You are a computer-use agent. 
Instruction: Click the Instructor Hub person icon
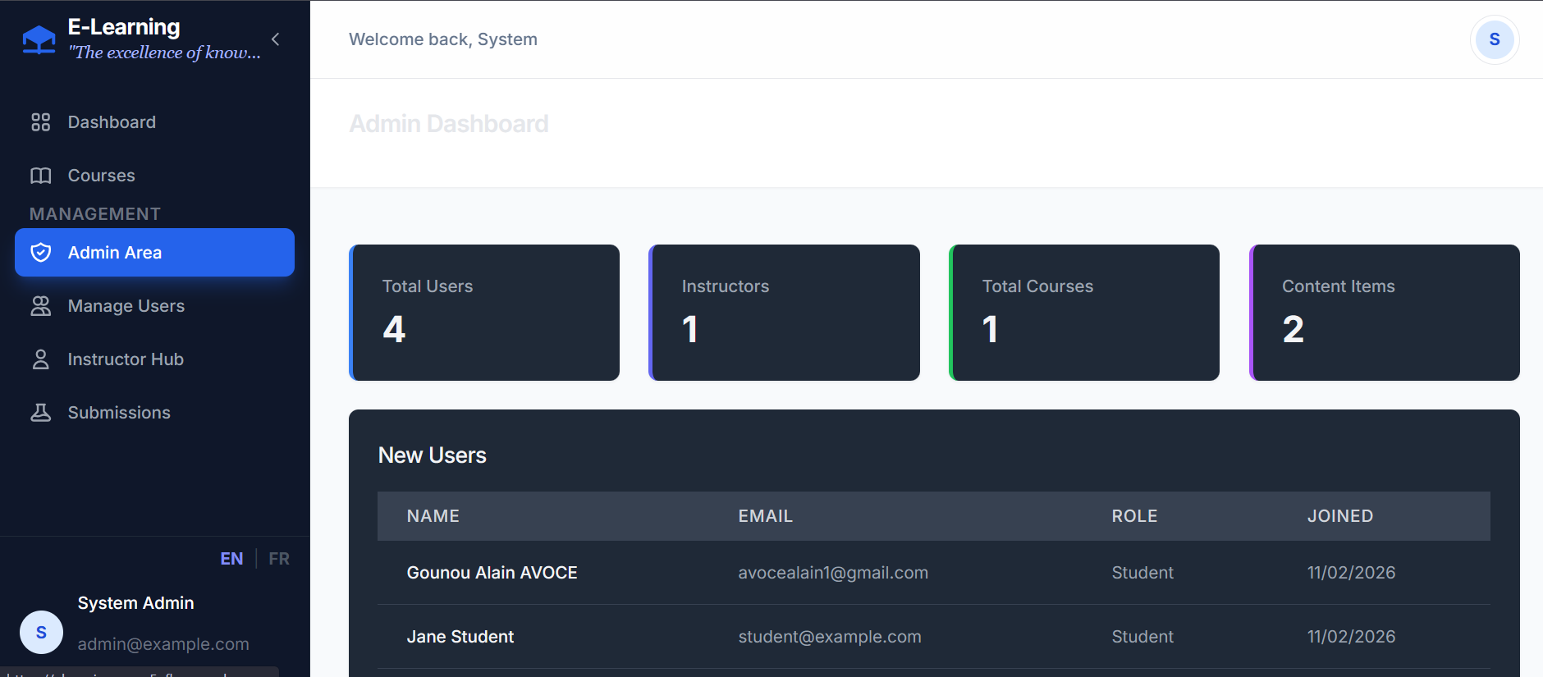point(40,359)
